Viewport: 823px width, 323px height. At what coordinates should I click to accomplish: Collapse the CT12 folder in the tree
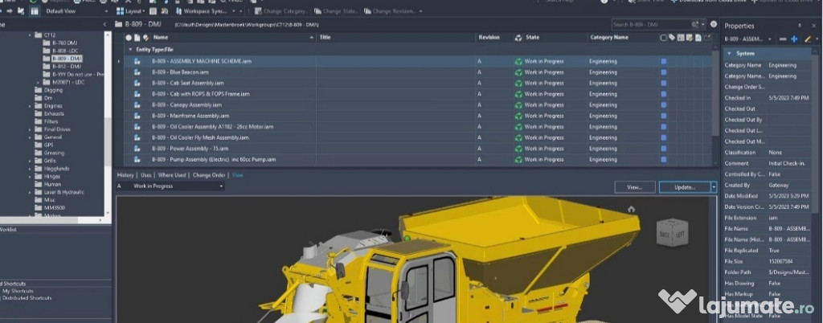click(x=30, y=35)
